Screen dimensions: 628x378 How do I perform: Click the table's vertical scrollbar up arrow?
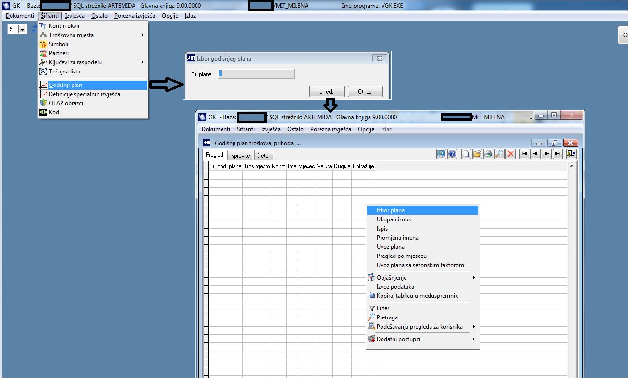(572, 166)
